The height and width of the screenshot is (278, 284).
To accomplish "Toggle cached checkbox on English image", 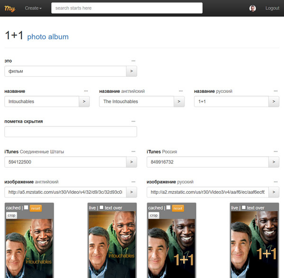I will point(26,208).
